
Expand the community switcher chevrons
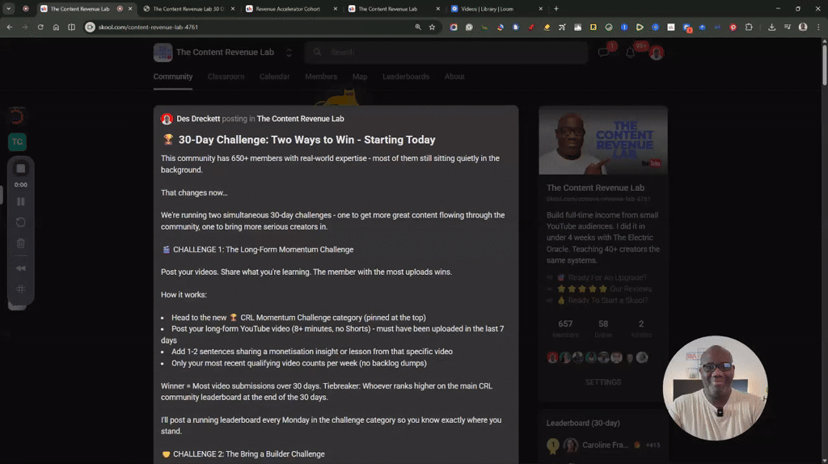(x=289, y=53)
